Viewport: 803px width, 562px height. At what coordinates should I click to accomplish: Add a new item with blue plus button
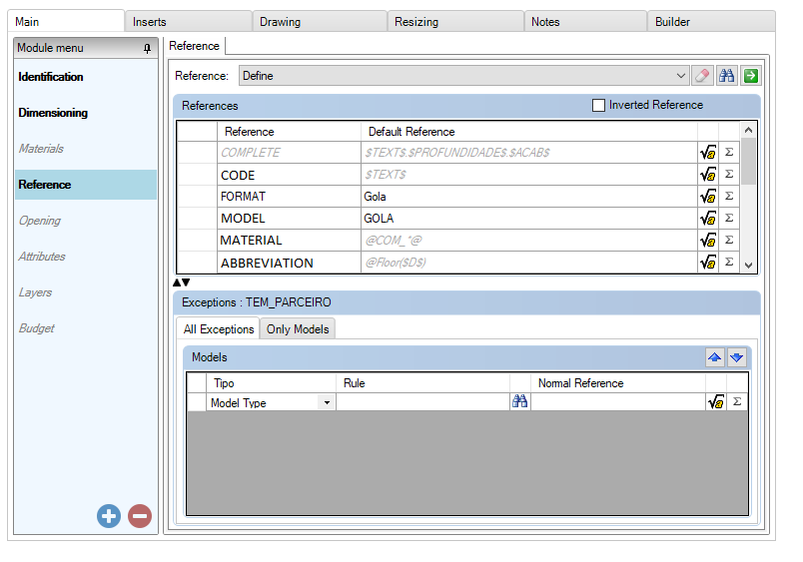pos(109,516)
